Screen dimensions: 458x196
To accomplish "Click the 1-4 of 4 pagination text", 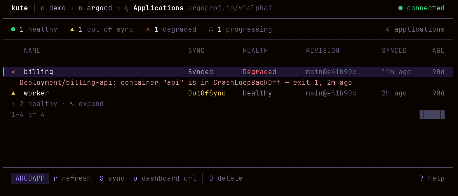I will [28, 115].
